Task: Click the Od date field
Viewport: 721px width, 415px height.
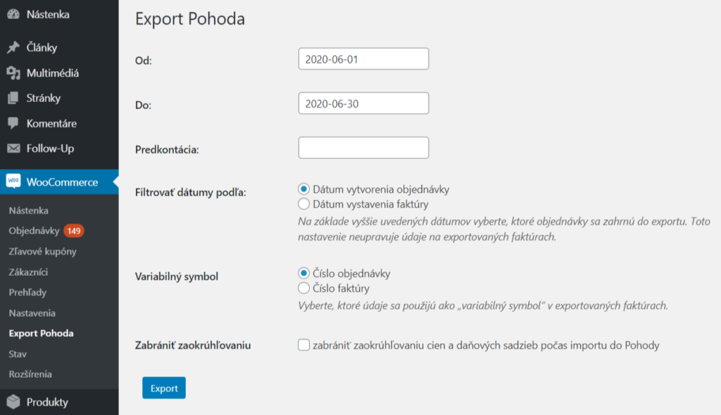Action: point(363,58)
